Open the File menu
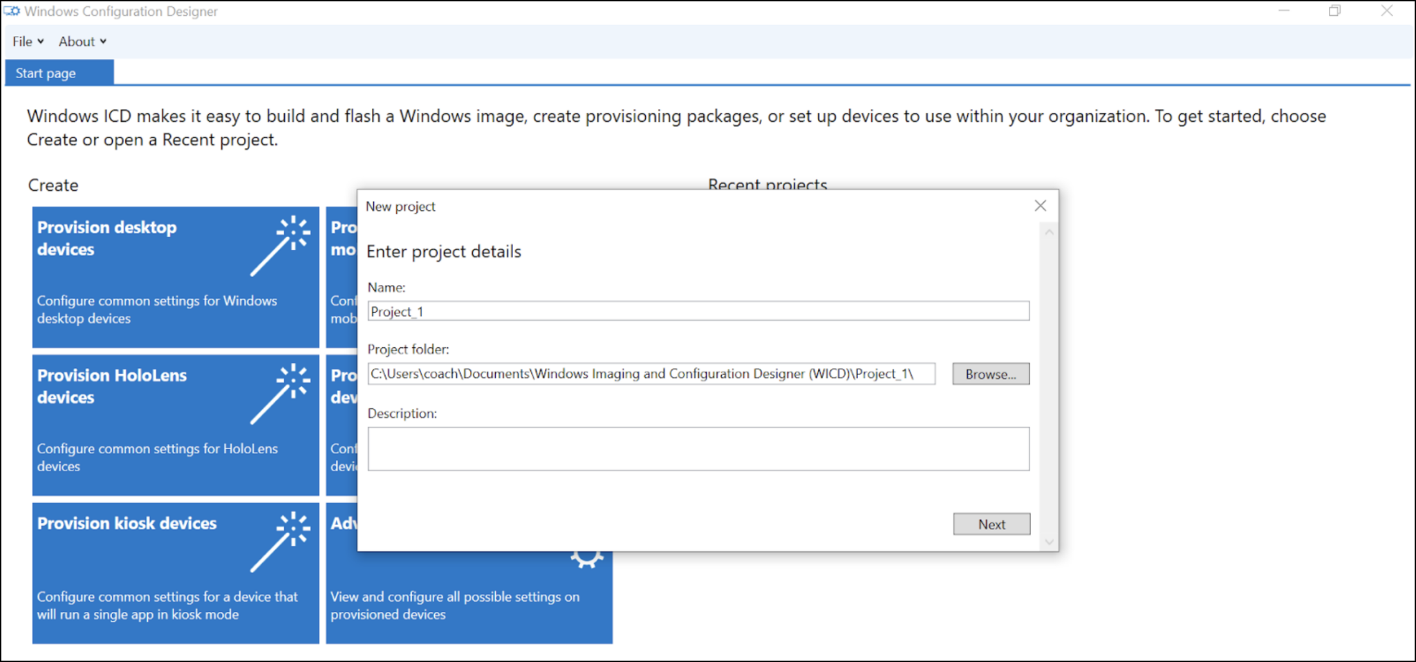The height and width of the screenshot is (662, 1416). (28, 42)
